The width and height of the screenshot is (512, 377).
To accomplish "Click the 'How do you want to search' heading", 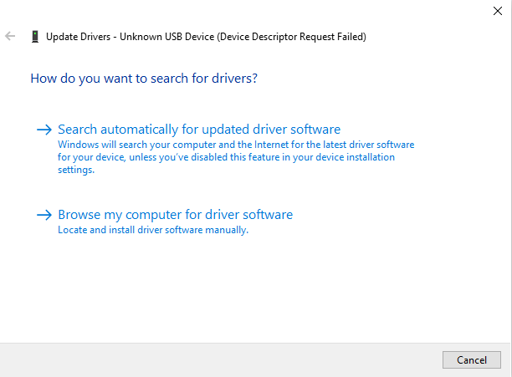I will pyautogui.click(x=143, y=79).
